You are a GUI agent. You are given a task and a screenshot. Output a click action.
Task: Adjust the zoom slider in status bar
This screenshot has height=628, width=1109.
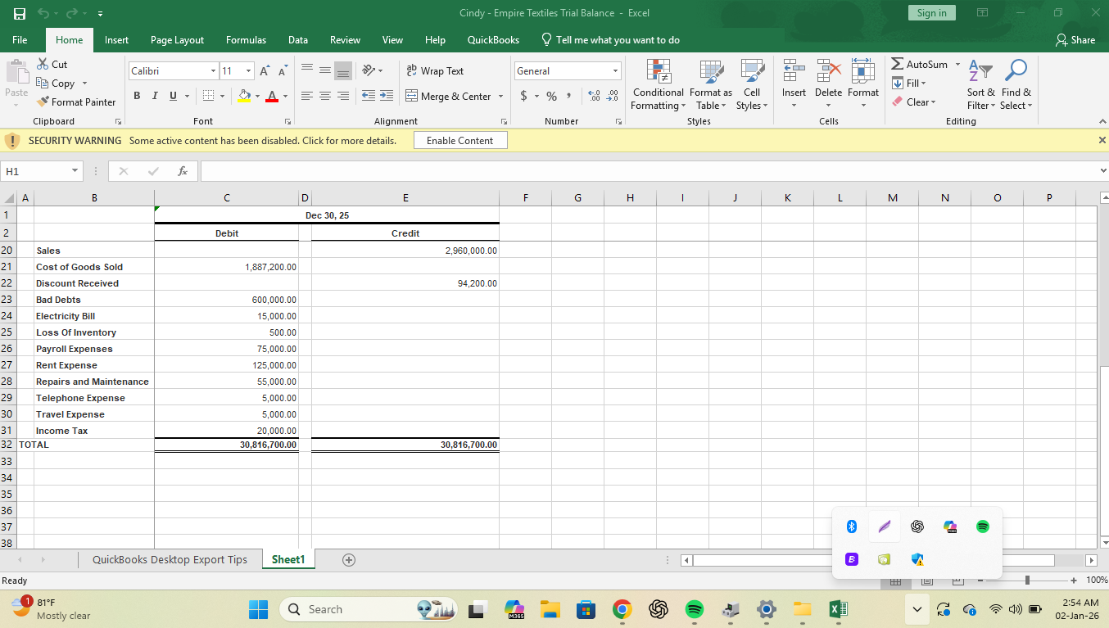1027,581
